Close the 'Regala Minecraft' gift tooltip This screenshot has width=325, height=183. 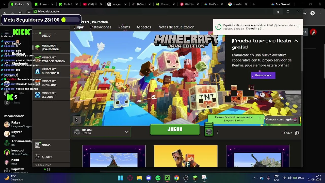pyautogui.click(x=260, y=117)
